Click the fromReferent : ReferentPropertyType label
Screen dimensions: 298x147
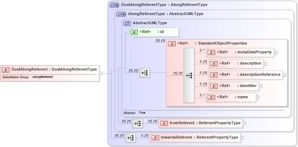(205, 123)
